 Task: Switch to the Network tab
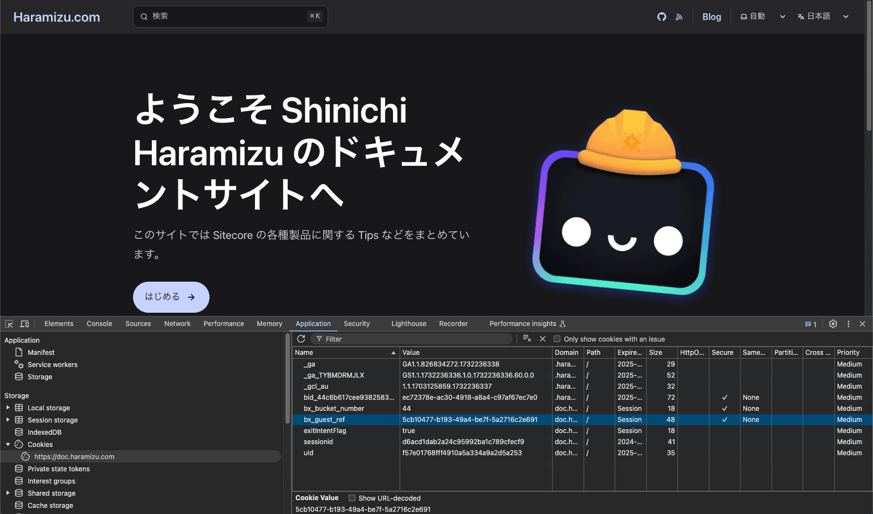coord(177,324)
